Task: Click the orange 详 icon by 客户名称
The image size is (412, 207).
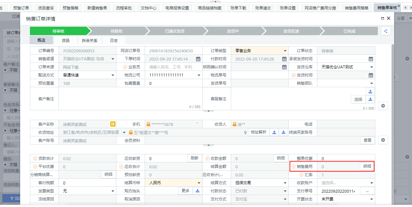Action: 113,124
